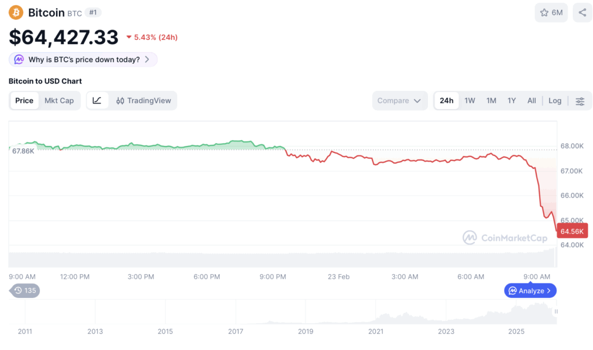Image resolution: width=593 pixels, height=350 pixels.
Task: Click the chevron in the BTC price question pill
Action: point(147,60)
